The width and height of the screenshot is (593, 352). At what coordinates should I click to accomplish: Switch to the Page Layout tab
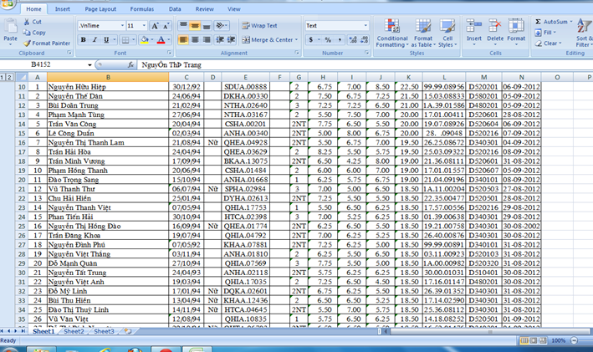[x=100, y=9]
